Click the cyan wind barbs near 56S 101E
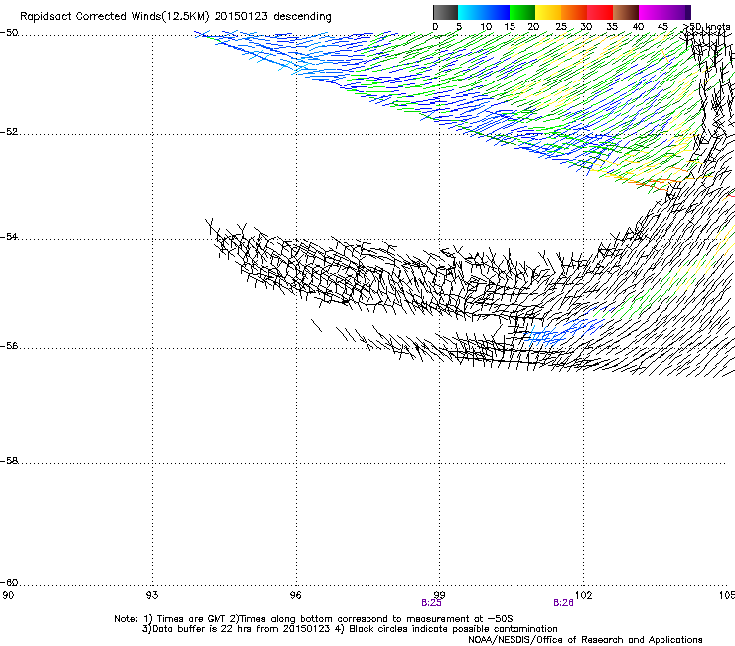Viewport: 735px width, 646px height. pyautogui.click(x=543, y=337)
